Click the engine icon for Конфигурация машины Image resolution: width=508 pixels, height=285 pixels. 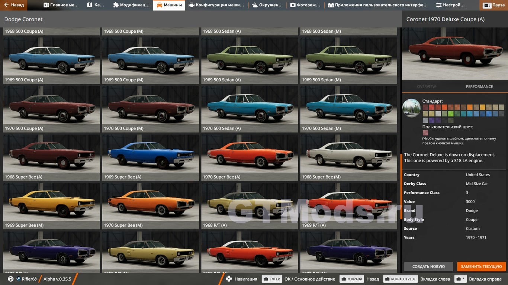pos(191,5)
